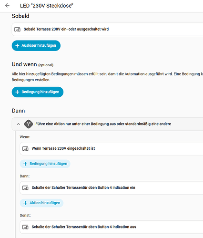
Task: Click the Dann section heading
Action: 18,111
